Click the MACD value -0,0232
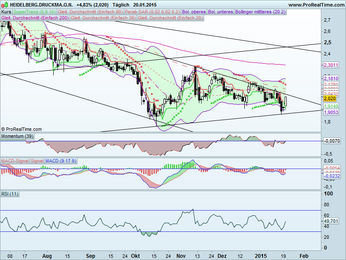346x260 pixels. point(332,176)
